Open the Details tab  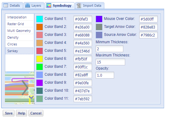(x=12, y=6)
